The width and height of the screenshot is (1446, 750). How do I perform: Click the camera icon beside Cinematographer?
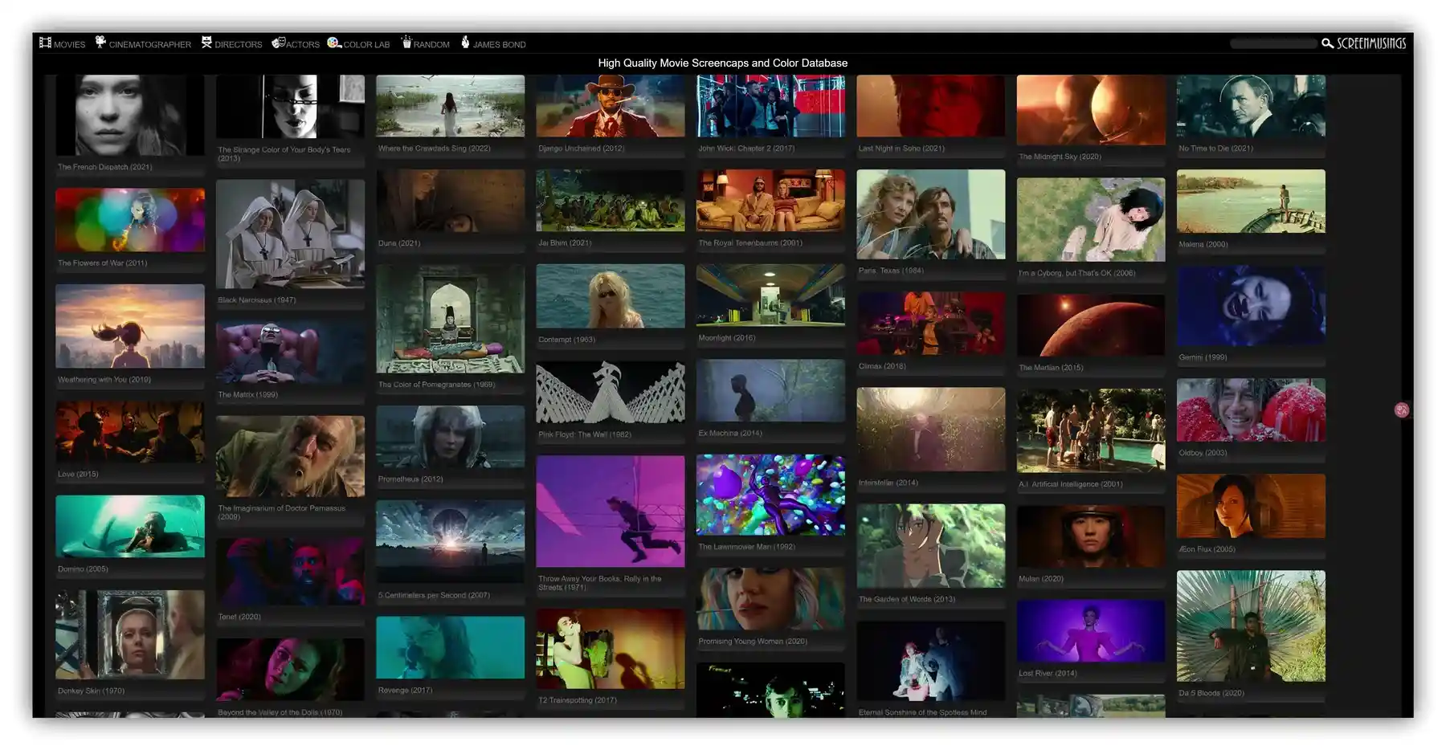coord(100,42)
